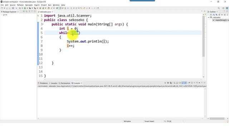Select the Javadoc tab
Viewport: 229px width, 129px height.
tap(53, 83)
